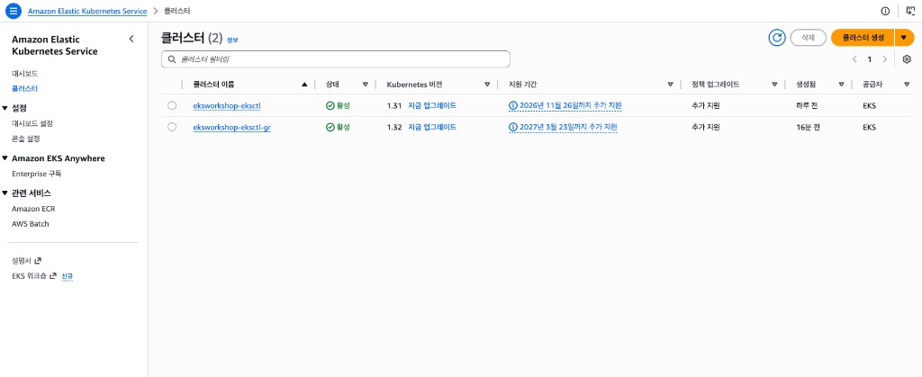Open the EKS 워크숍 link
The width and height of the screenshot is (922, 377).
29,275
